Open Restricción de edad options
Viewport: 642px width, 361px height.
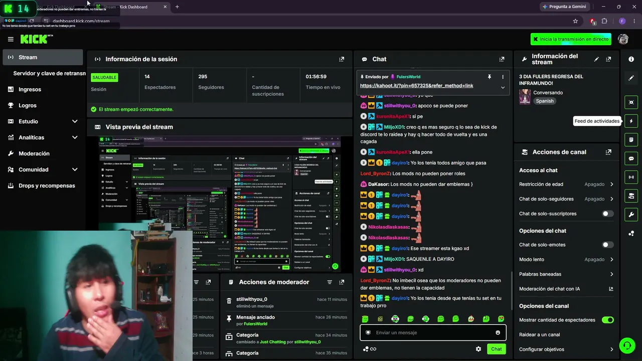click(567, 184)
